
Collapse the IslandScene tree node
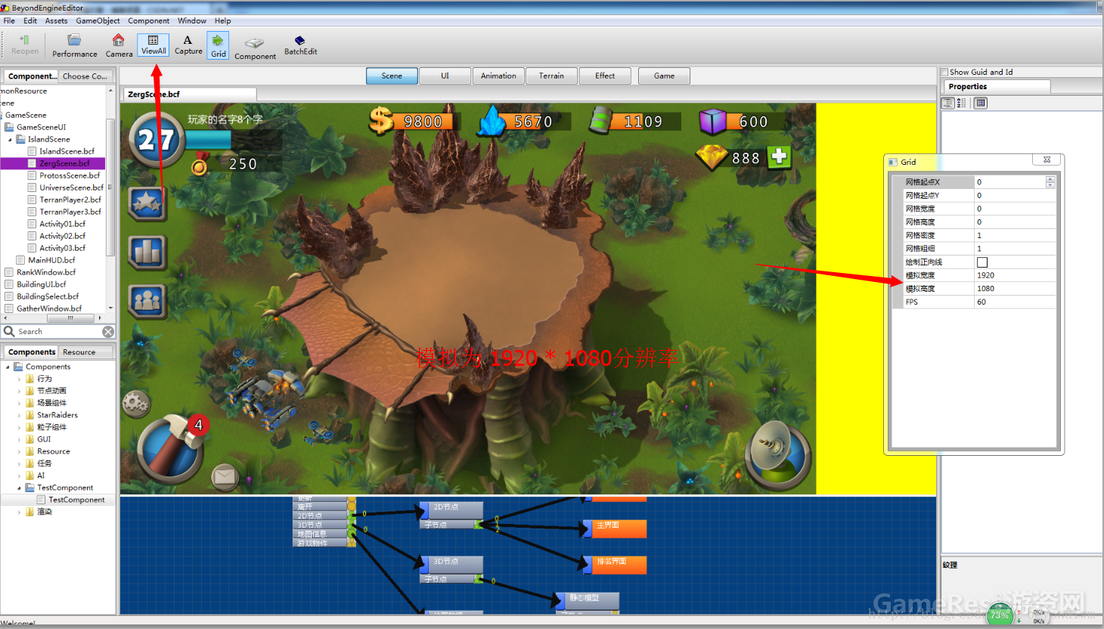pos(10,139)
